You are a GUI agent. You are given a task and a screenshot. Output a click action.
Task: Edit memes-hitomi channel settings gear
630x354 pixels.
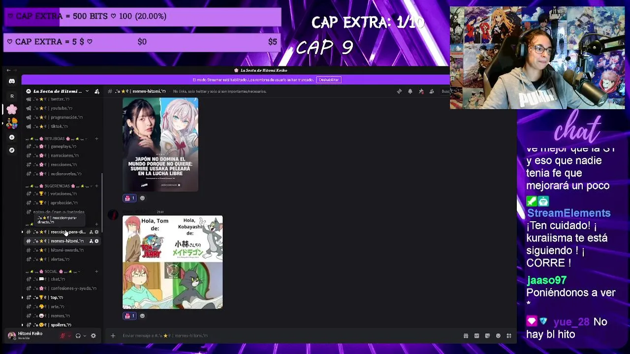[x=96, y=241]
